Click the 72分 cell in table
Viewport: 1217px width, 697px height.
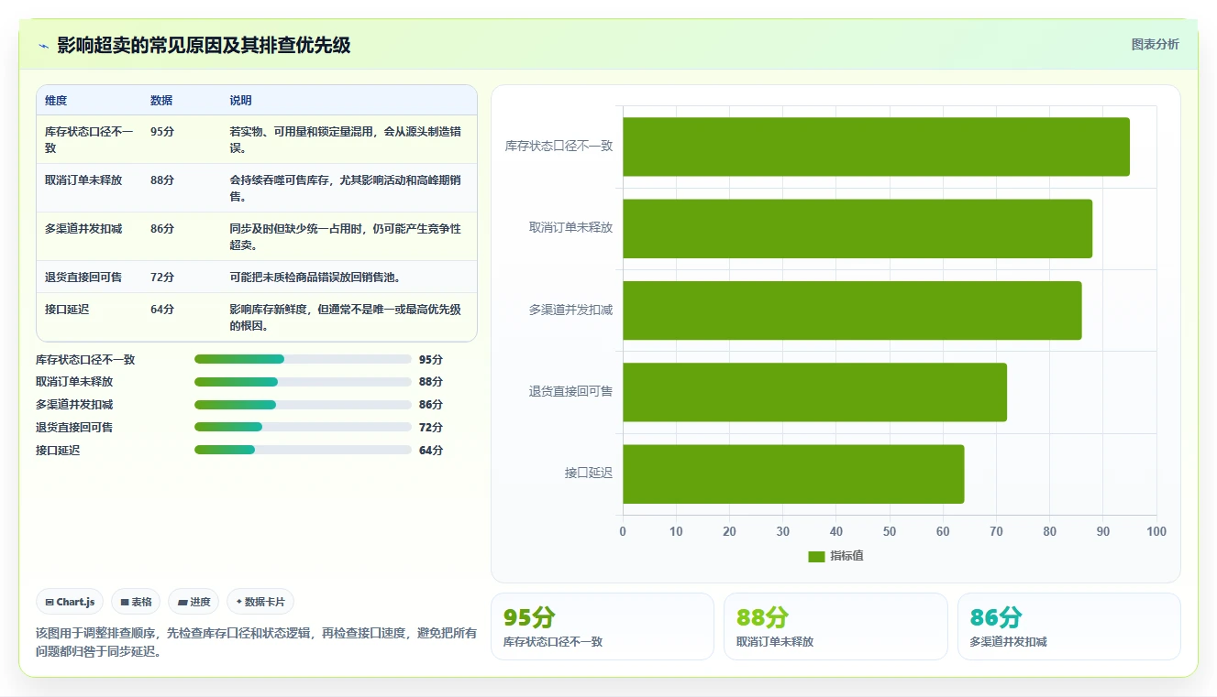coord(162,278)
